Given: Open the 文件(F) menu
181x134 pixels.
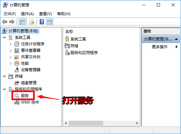Looking at the screenshot, I should [x=10, y=14].
